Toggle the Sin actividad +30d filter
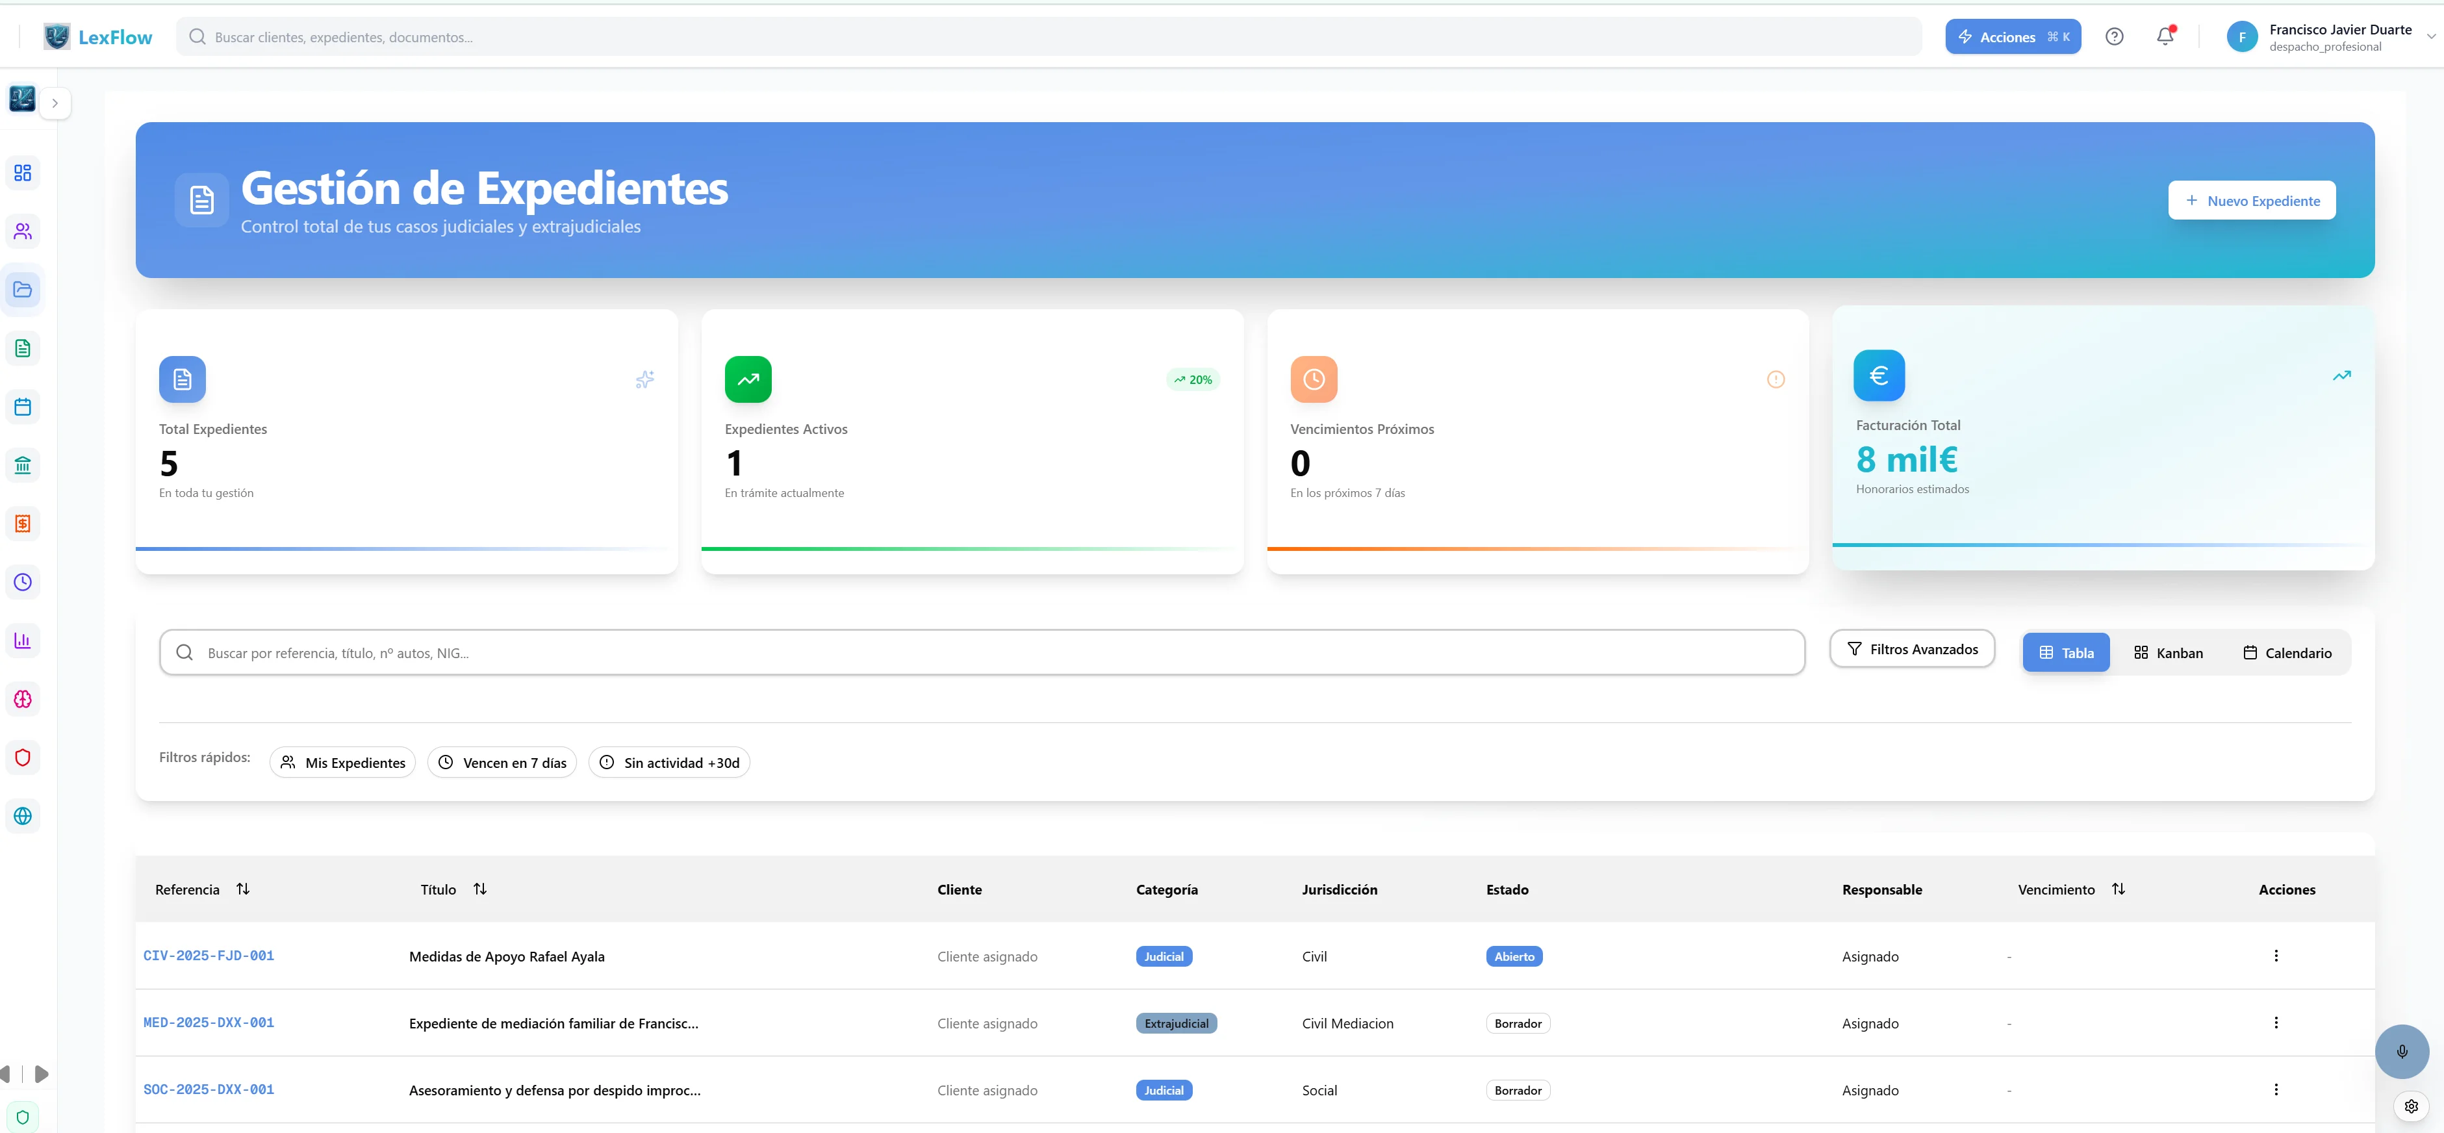2444x1133 pixels. pyautogui.click(x=669, y=762)
